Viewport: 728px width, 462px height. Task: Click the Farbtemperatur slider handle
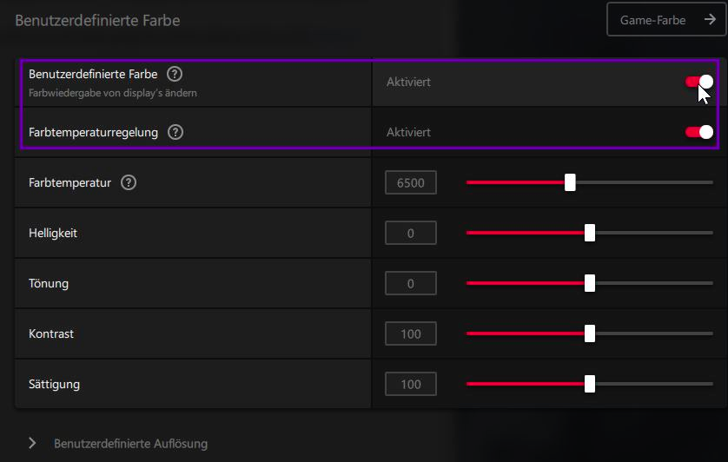point(570,182)
